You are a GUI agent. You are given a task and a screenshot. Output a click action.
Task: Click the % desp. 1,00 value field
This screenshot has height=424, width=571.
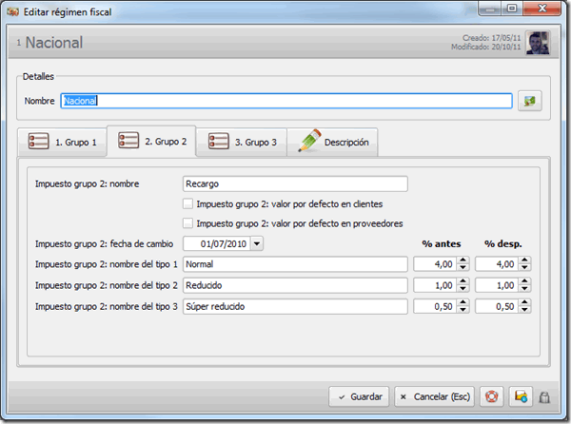click(497, 285)
